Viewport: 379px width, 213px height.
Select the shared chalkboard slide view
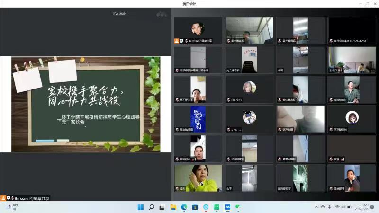point(86,104)
